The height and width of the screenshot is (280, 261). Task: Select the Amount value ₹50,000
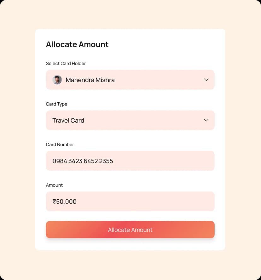point(64,201)
